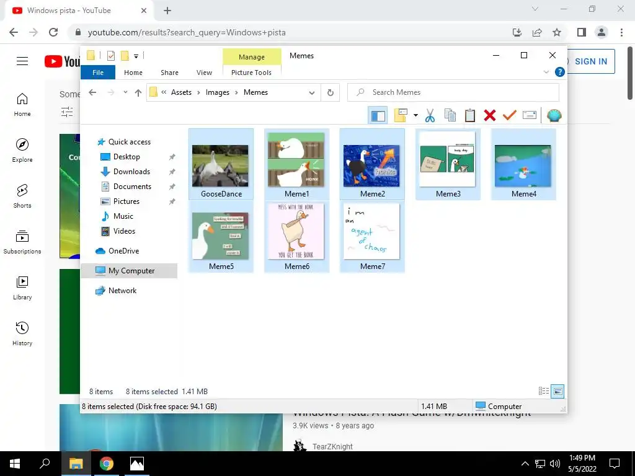Click the Manage contextual tab

[252, 57]
